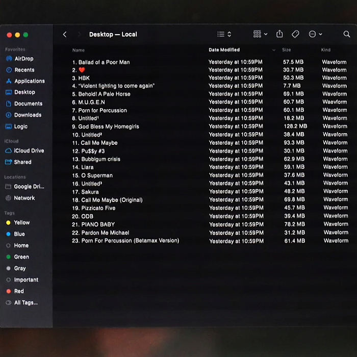Select file "9. God Bless My Homegirls"
Screen dimensions: 357x357
(106, 126)
